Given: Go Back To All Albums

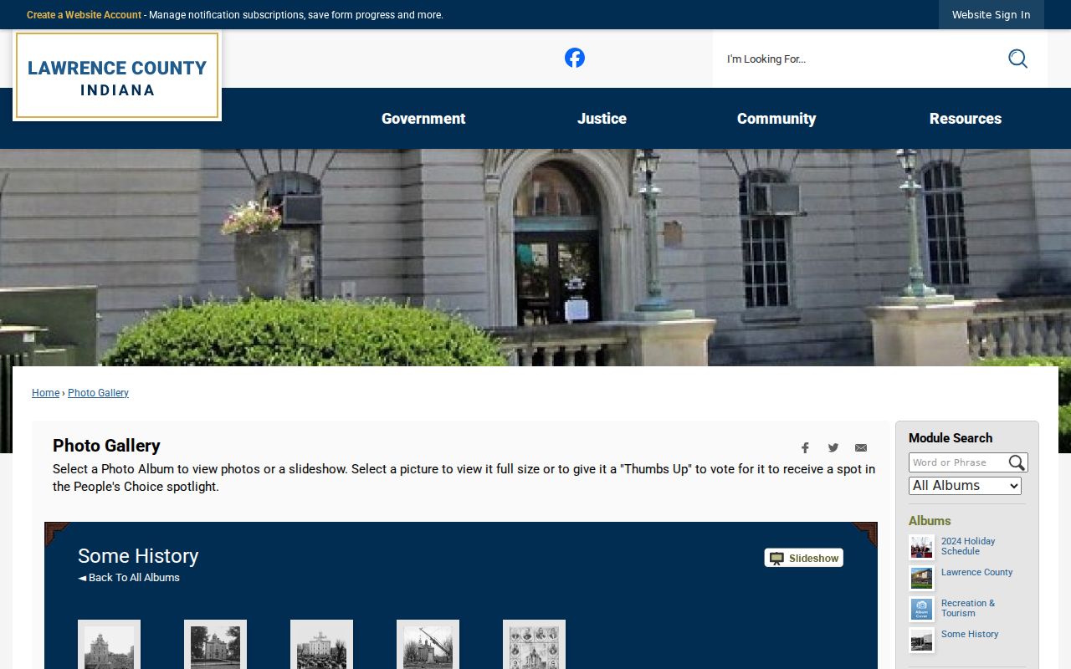Looking at the screenshot, I should [129, 578].
